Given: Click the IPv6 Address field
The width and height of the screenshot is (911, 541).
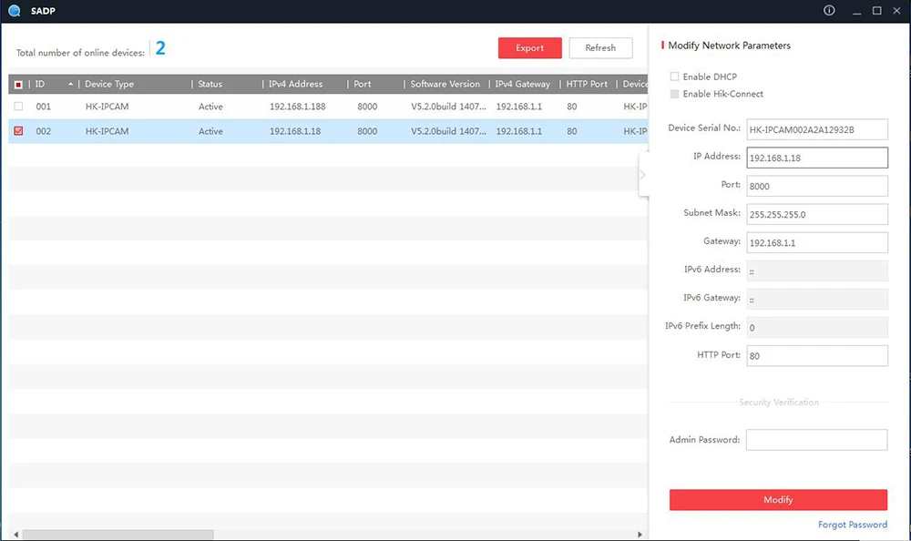Looking at the screenshot, I should (x=817, y=270).
